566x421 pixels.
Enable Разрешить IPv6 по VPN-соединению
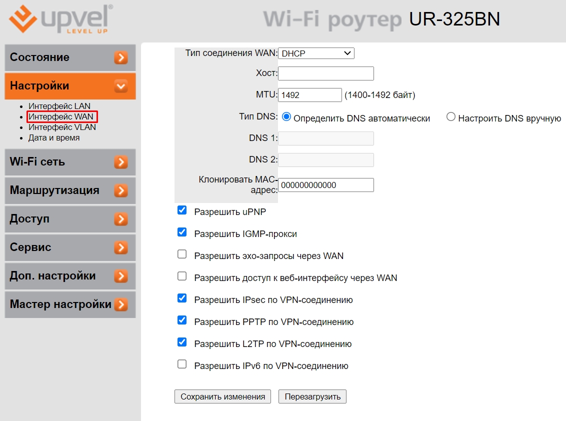[182, 364]
